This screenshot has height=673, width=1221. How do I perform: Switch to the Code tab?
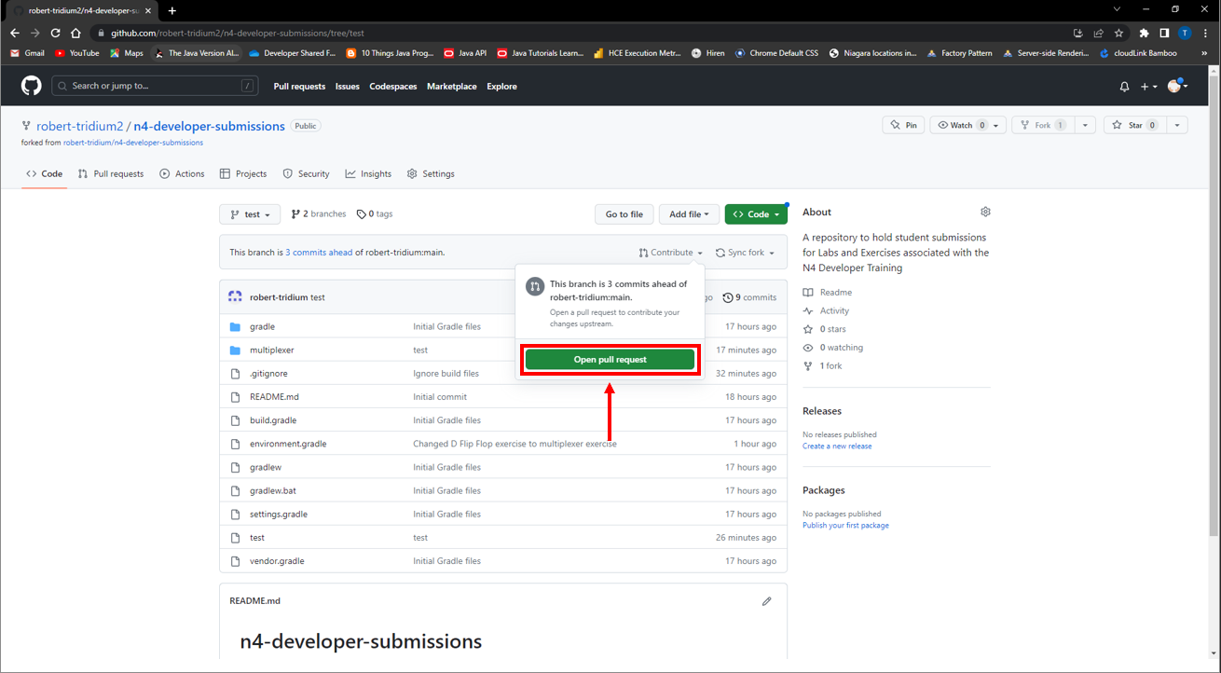point(45,174)
